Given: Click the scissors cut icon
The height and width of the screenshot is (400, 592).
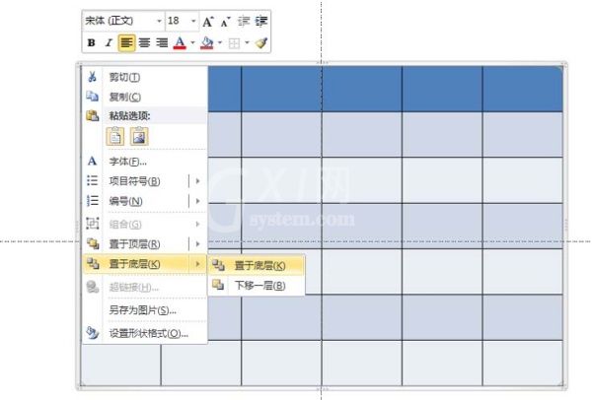Looking at the screenshot, I should pos(92,77).
